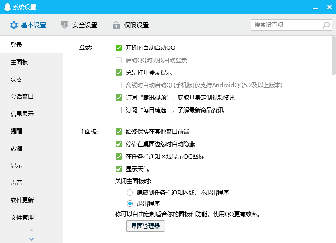Select 声音 in the sidebar

[x=31, y=183]
